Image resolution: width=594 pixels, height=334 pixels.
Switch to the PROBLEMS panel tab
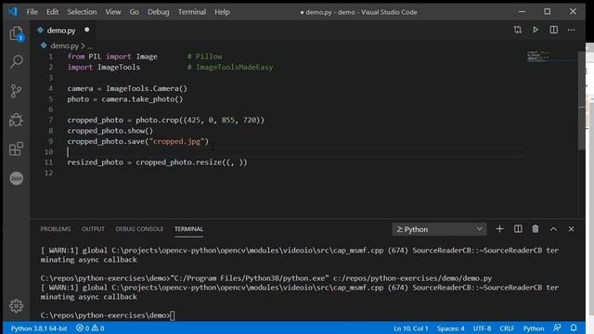point(56,229)
